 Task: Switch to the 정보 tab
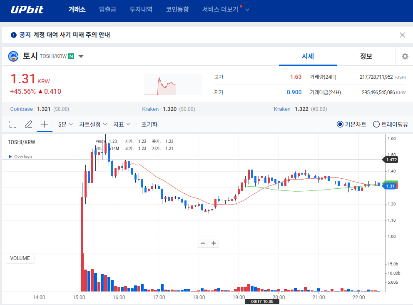point(366,56)
